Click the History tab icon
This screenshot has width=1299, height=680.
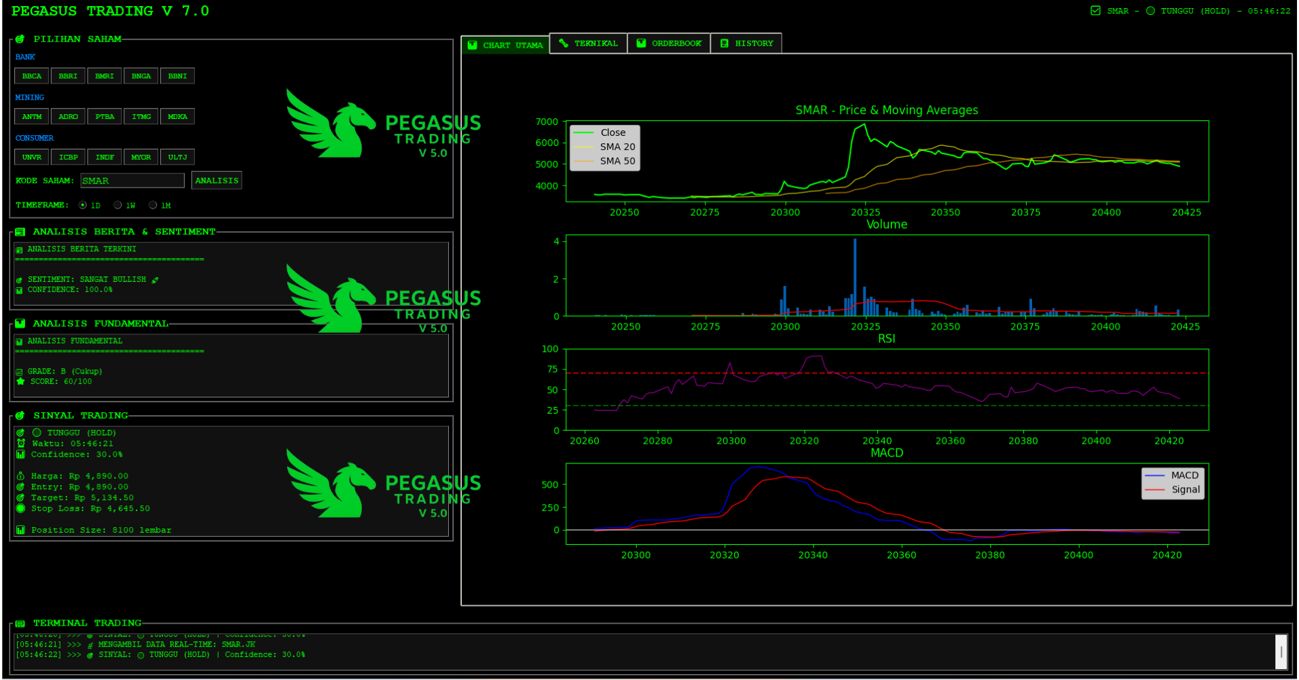click(x=725, y=43)
